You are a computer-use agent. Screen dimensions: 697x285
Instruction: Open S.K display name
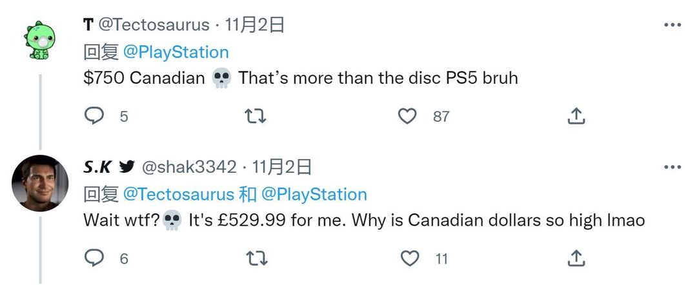pos(97,167)
